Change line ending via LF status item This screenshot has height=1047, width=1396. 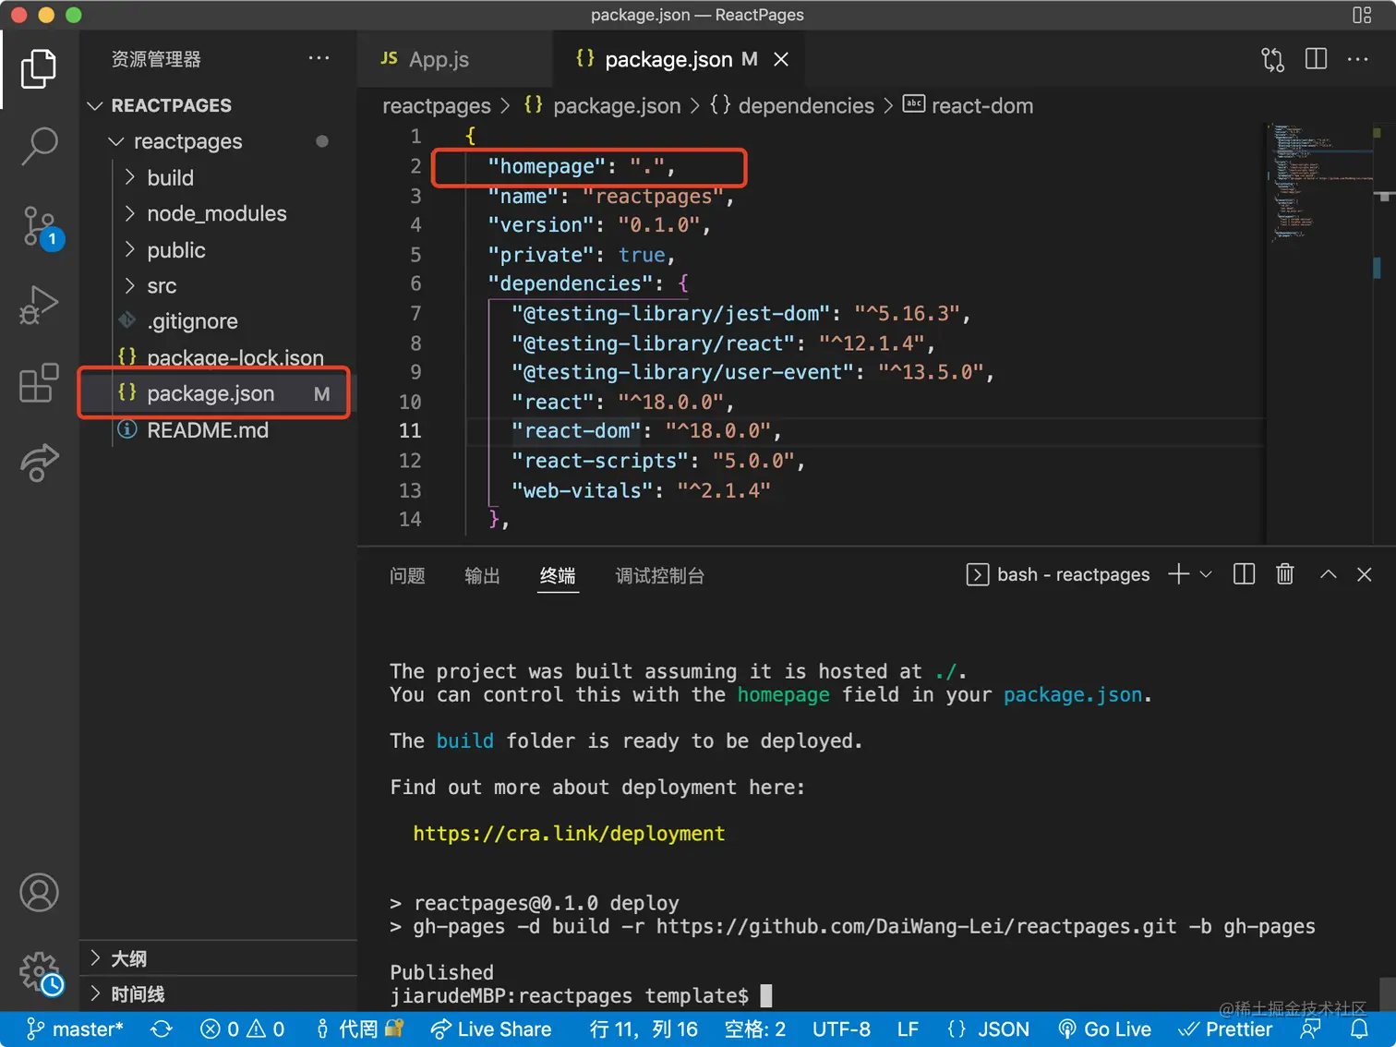(908, 1029)
